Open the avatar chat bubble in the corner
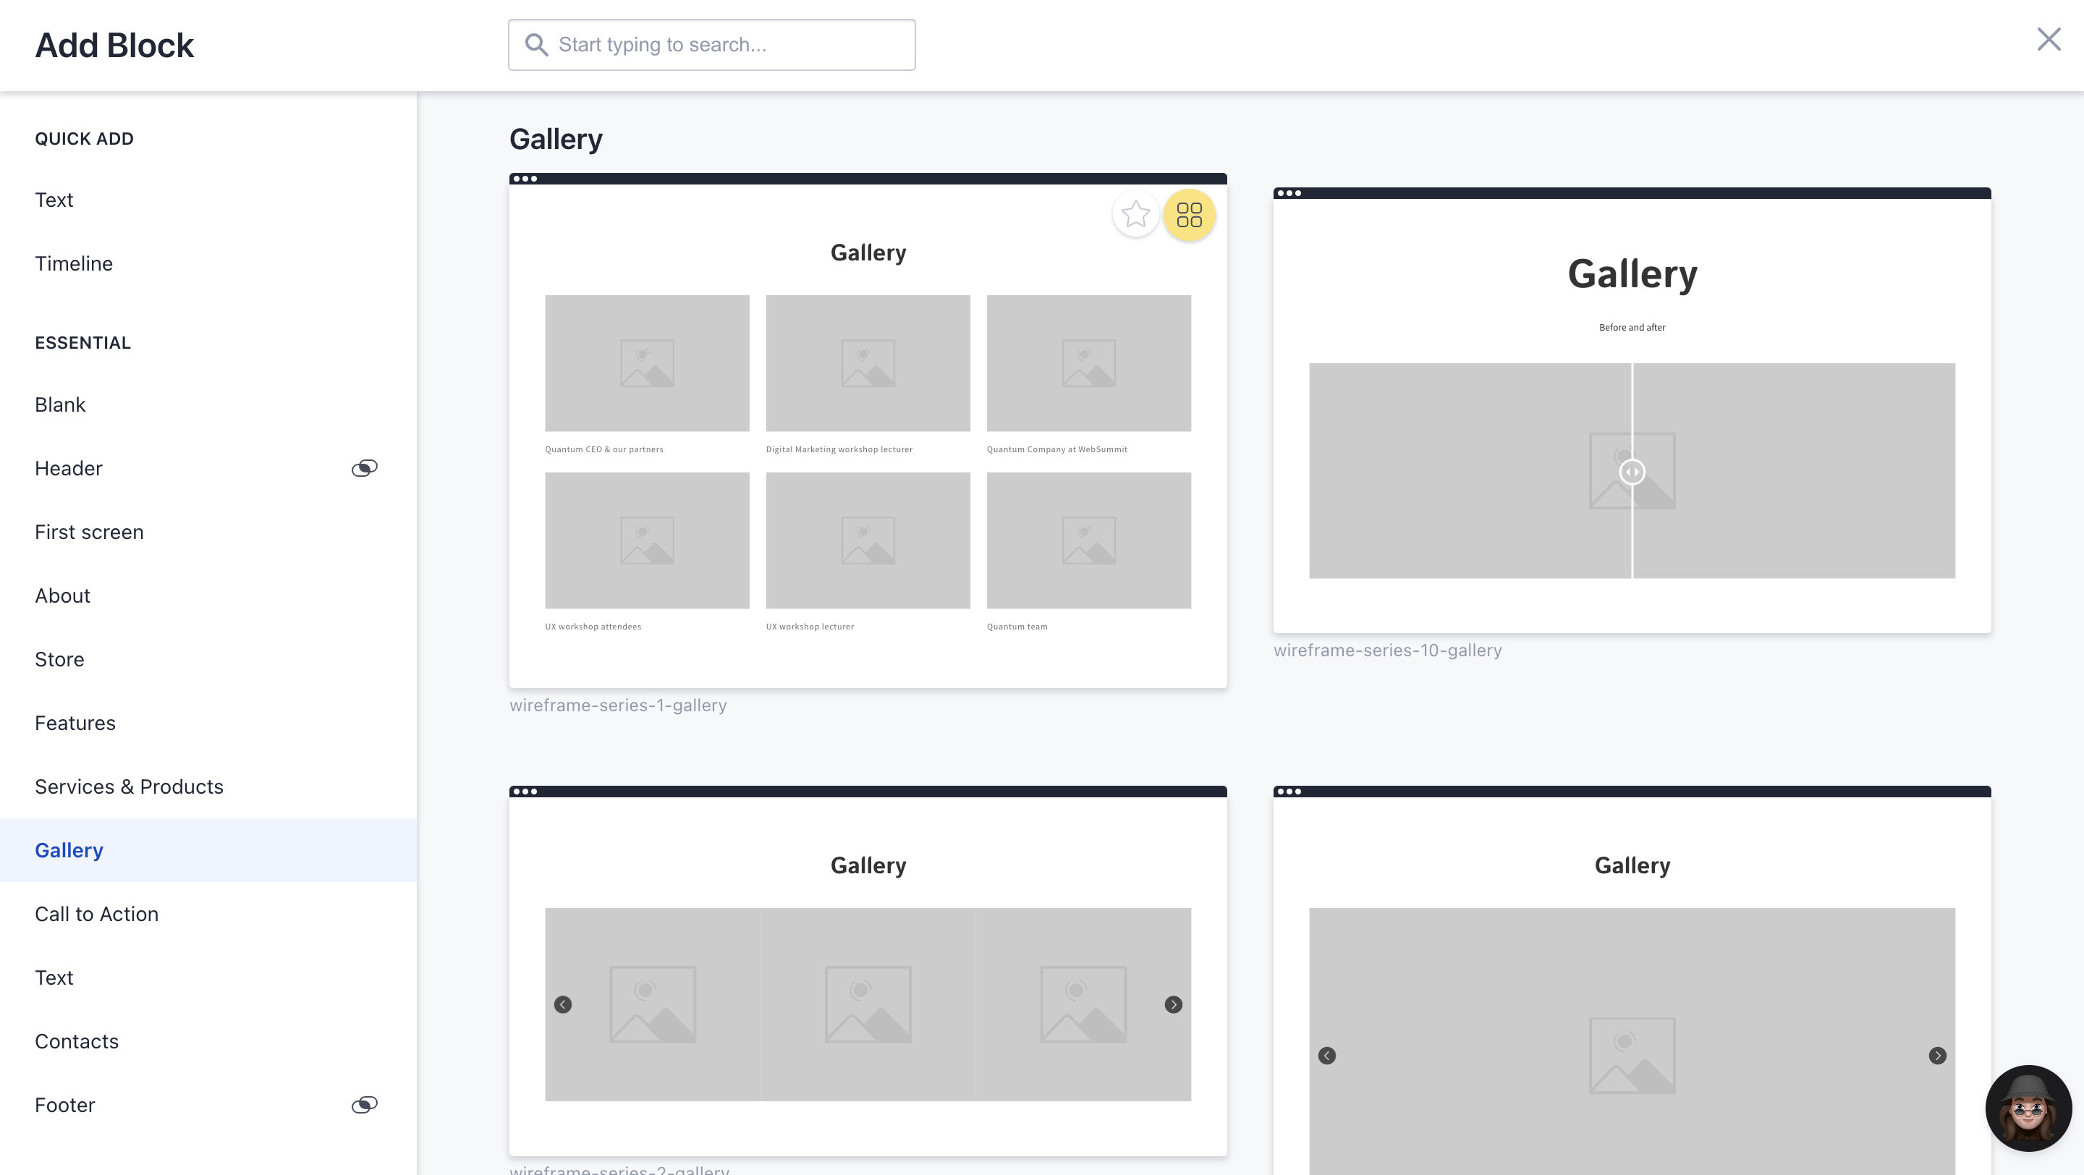The height and width of the screenshot is (1175, 2084). (2028, 1108)
